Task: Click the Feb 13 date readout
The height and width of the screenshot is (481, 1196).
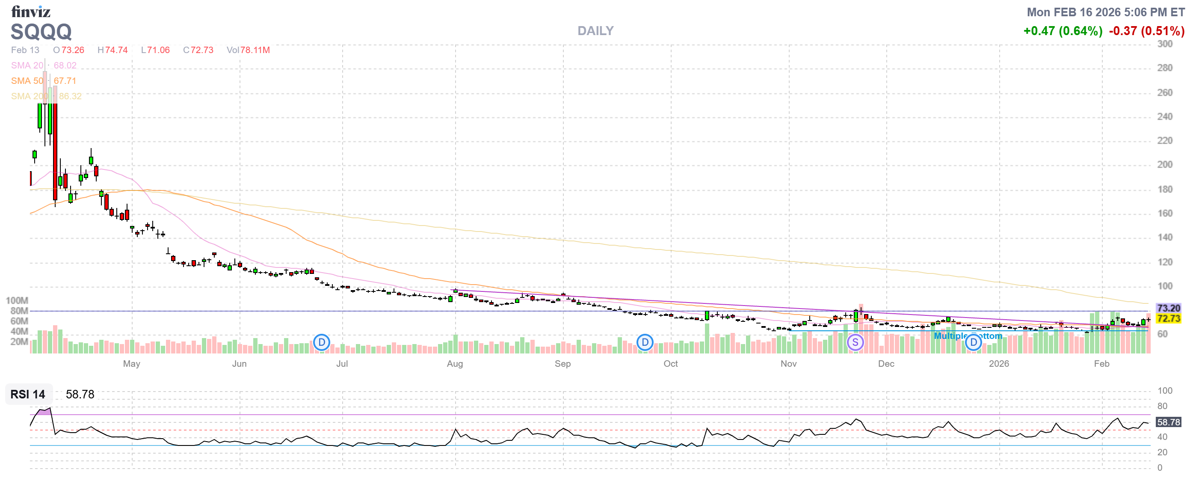Action: pyautogui.click(x=25, y=50)
